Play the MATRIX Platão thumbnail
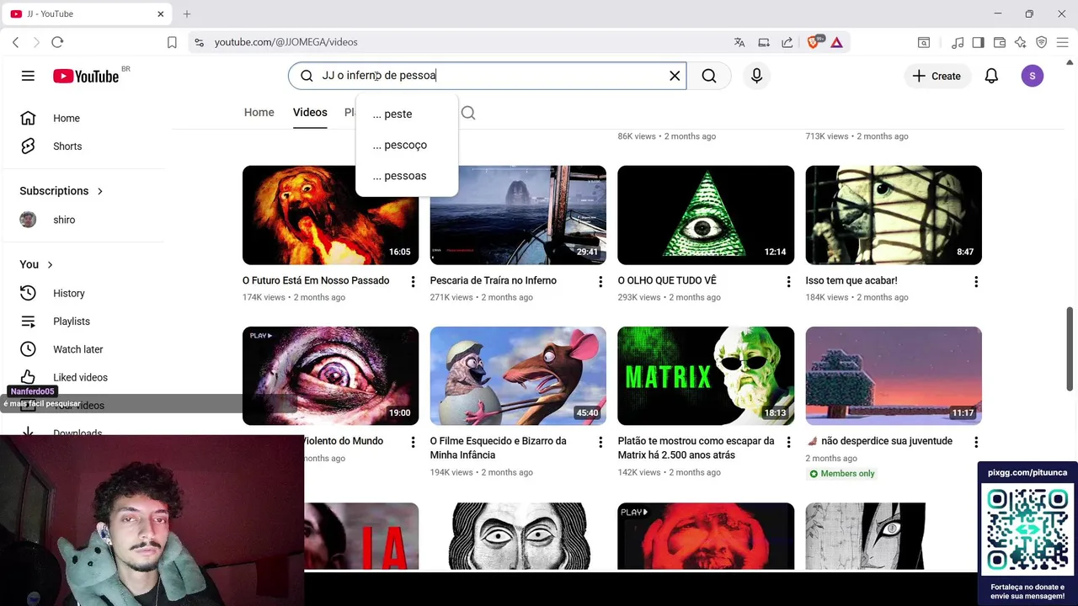 pos(706,376)
